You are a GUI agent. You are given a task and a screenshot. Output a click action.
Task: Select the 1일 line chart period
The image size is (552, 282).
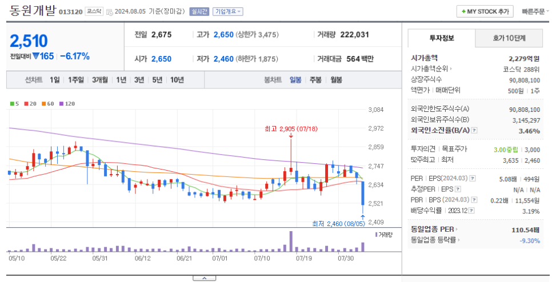pyautogui.click(x=54, y=80)
